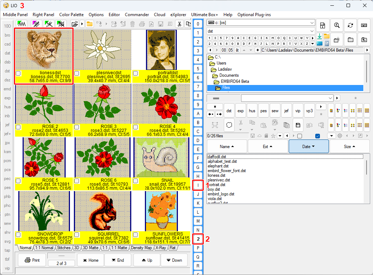
Task: Click the magnifier search files icon
Action: 337,25
